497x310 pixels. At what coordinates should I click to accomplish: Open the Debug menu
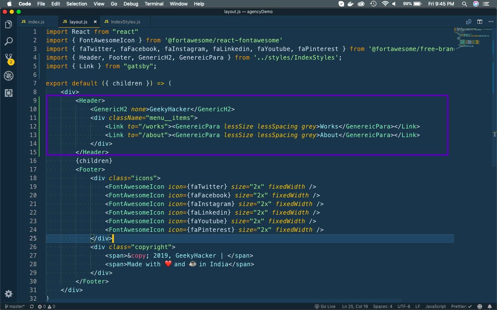[x=131, y=4]
